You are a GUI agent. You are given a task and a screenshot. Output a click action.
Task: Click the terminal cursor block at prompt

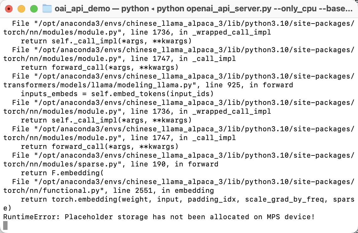(x=5, y=225)
